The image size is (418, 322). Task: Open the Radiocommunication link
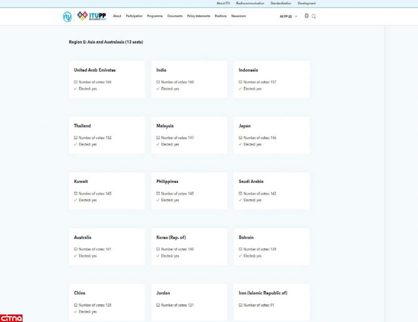250,3
